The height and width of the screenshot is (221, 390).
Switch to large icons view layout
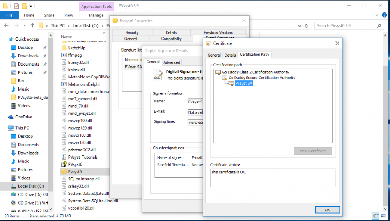pos(383,216)
